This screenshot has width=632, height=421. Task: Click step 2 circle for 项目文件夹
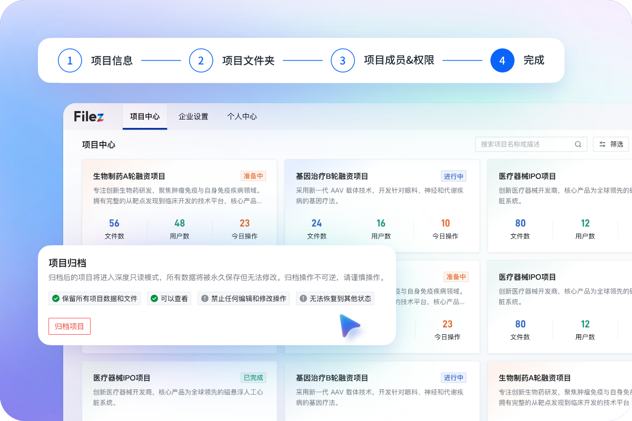pos(201,61)
